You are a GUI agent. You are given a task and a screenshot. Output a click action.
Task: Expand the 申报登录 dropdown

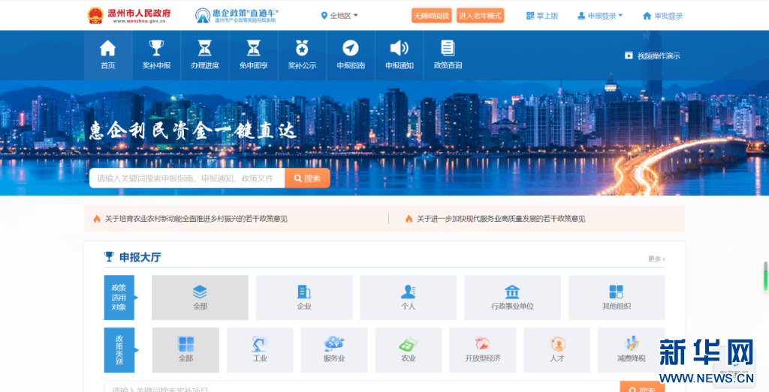600,16
